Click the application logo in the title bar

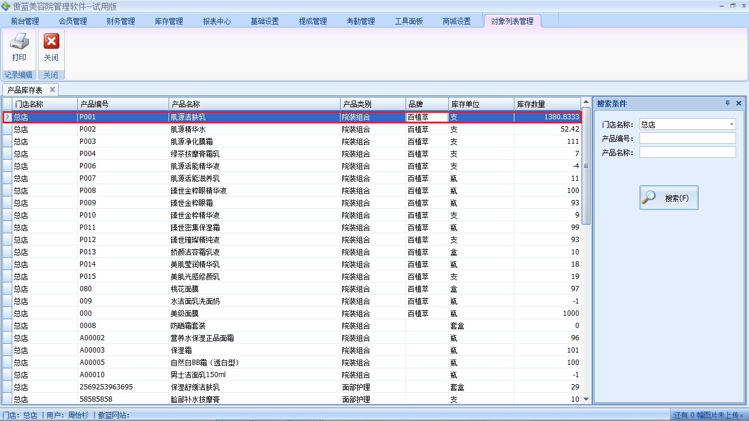pyautogui.click(x=6, y=6)
